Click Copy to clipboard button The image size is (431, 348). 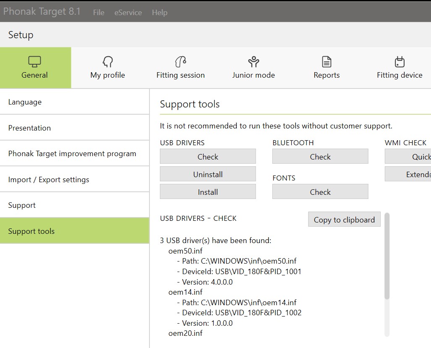pos(345,220)
